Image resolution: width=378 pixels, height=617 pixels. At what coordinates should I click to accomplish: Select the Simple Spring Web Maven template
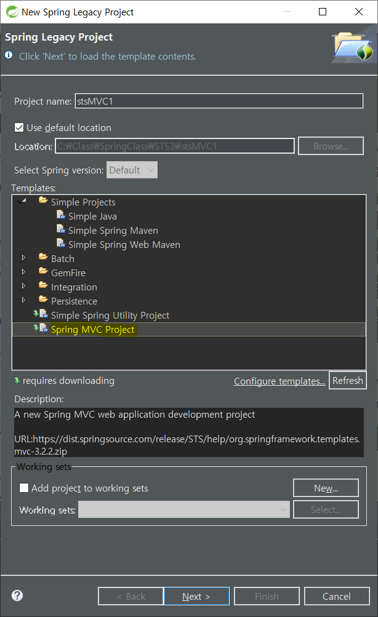coord(124,245)
